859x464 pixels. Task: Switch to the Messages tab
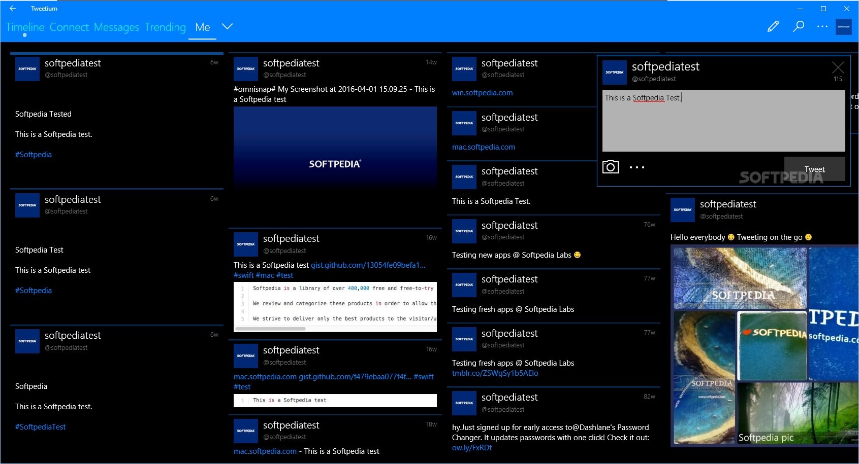[116, 27]
